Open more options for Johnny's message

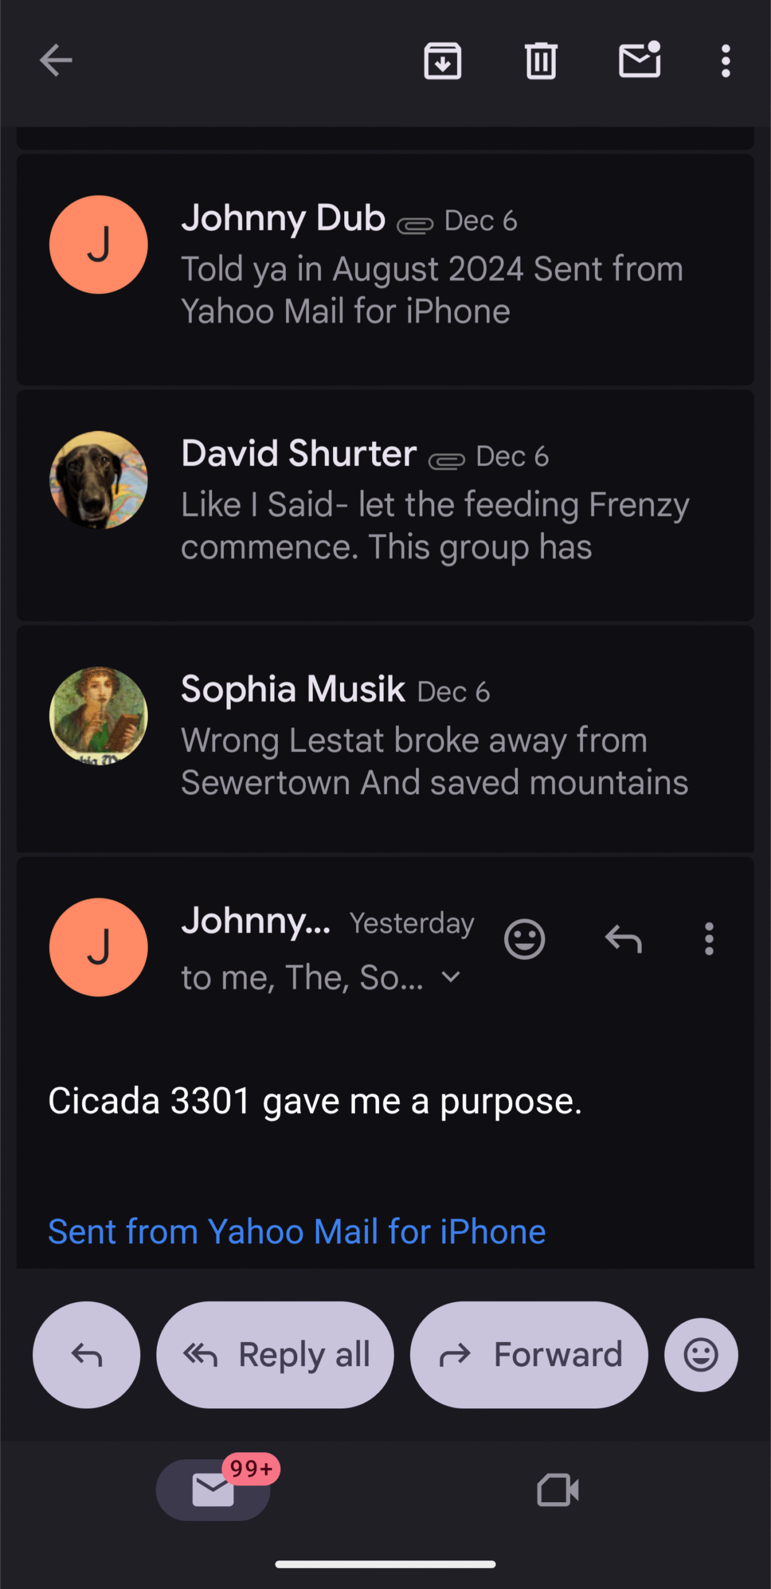point(709,939)
